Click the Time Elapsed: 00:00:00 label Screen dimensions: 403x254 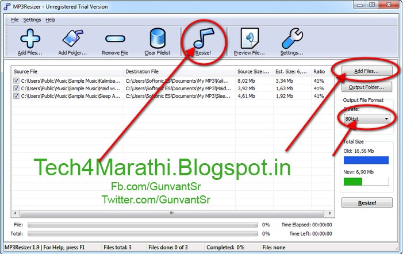[306, 225]
